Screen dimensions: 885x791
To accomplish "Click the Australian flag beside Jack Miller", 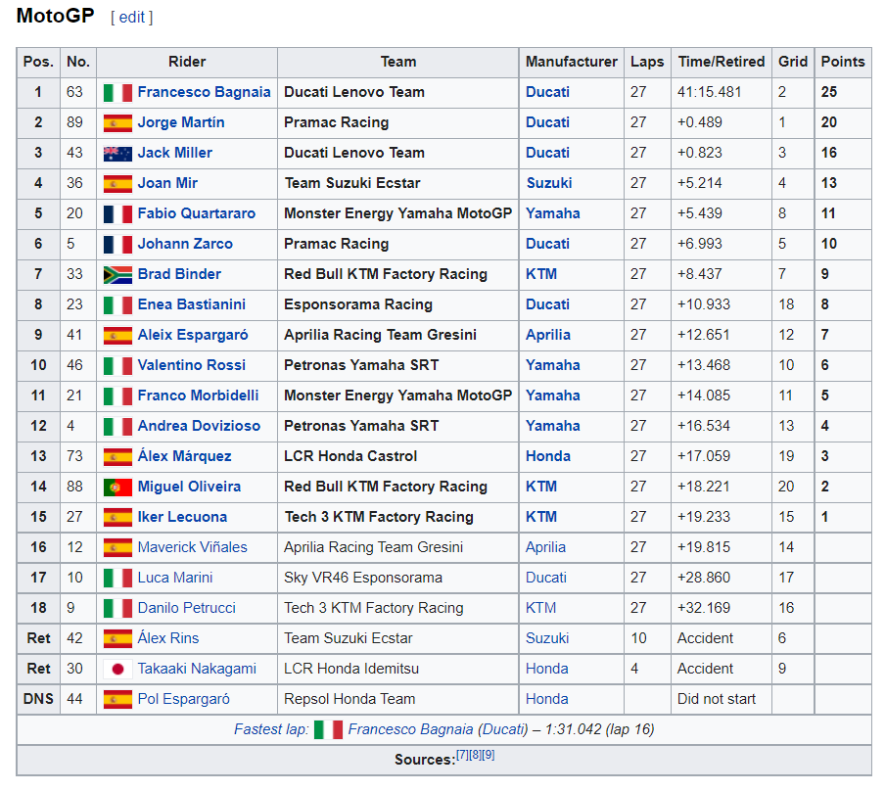I will pos(117,153).
